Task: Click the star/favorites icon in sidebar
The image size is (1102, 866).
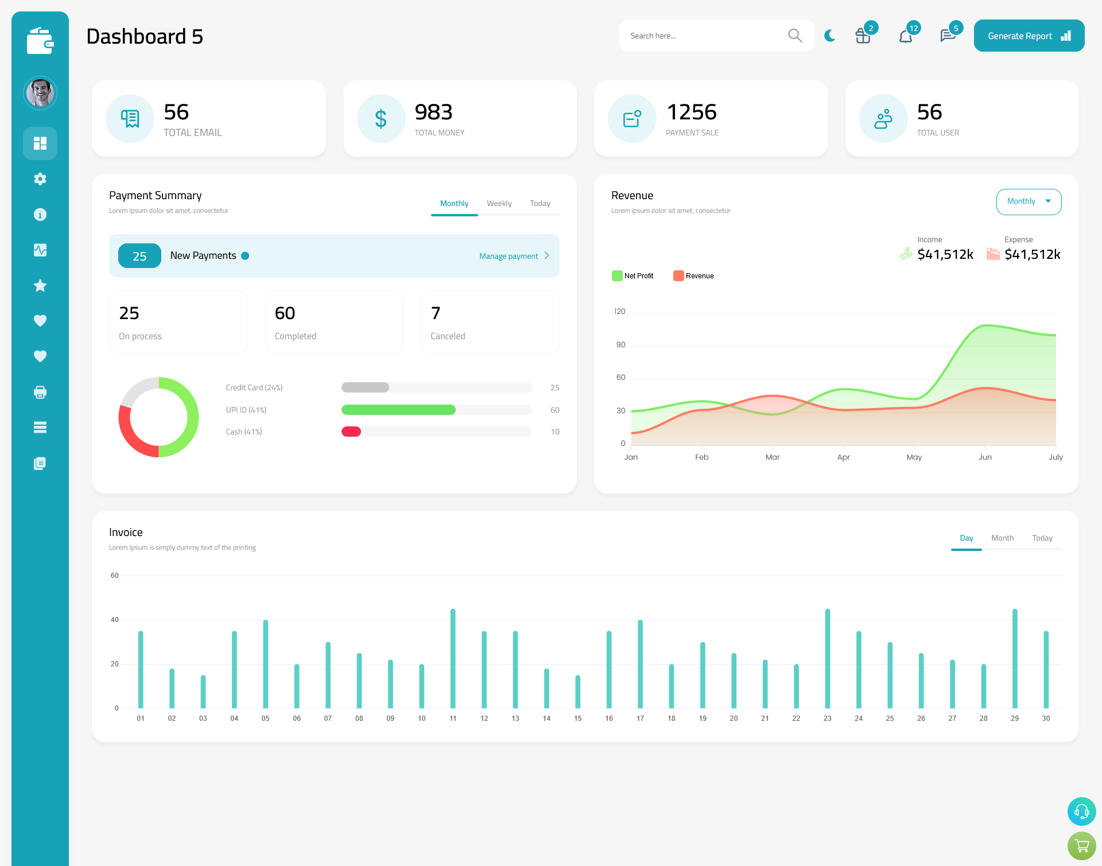Action: tap(40, 285)
